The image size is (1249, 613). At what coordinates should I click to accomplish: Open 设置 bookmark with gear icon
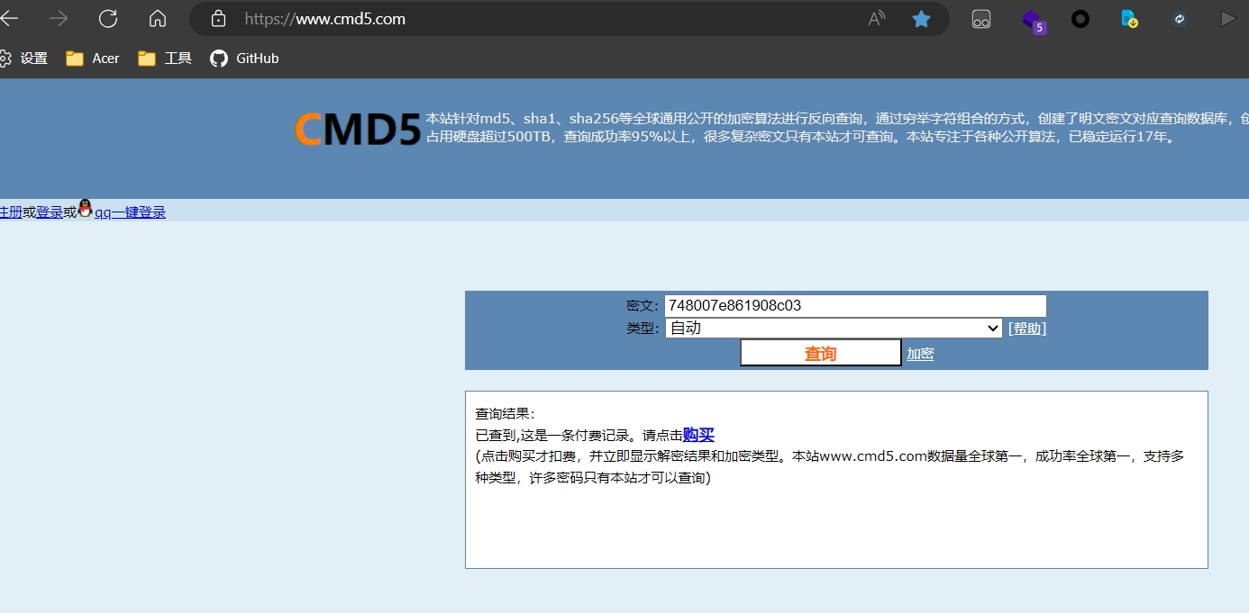pos(23,59)
